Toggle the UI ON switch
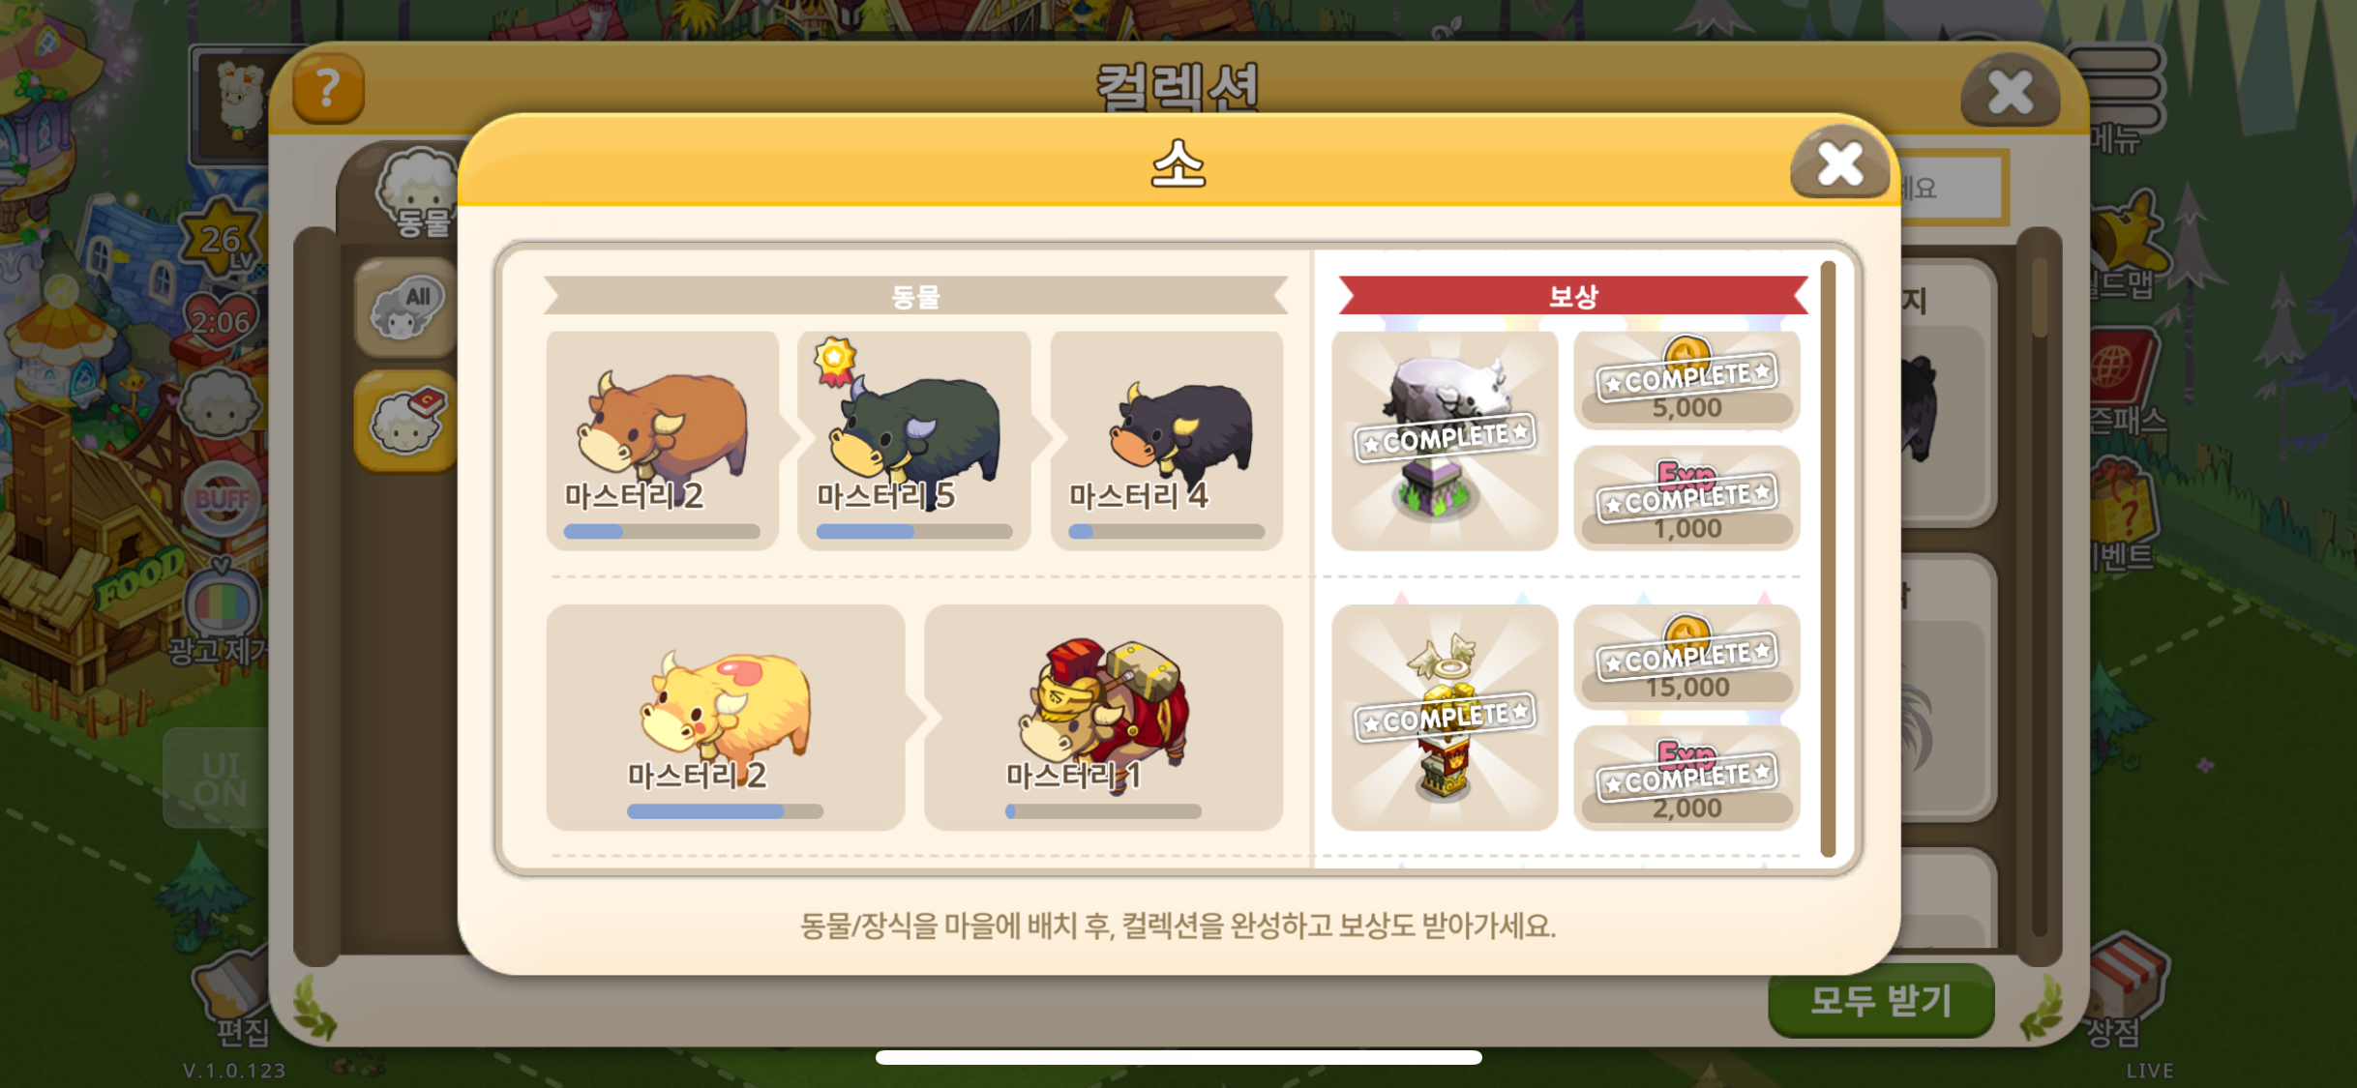Screen dimensions: 2357x1088 (x=219, y=779)
